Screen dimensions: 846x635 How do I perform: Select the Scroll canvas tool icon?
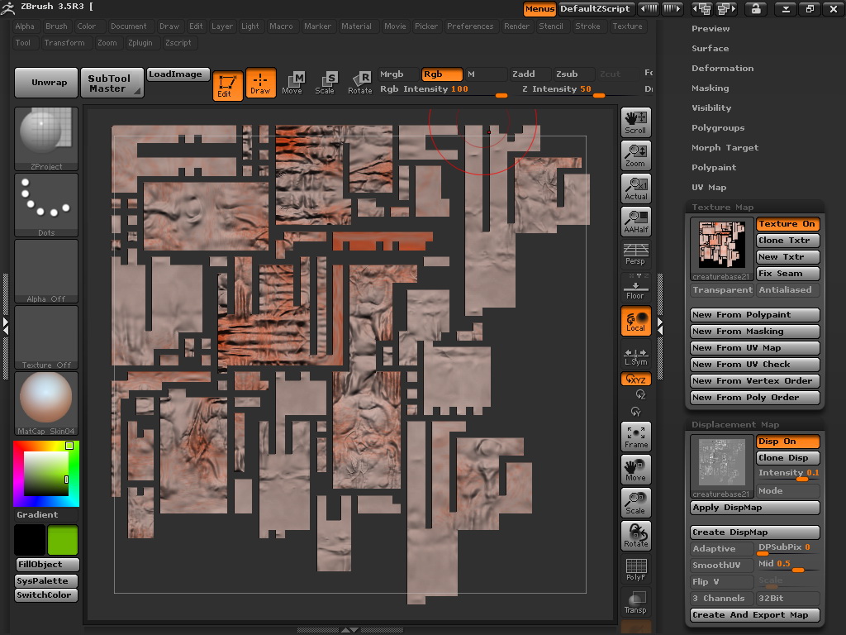click(635, 122)
